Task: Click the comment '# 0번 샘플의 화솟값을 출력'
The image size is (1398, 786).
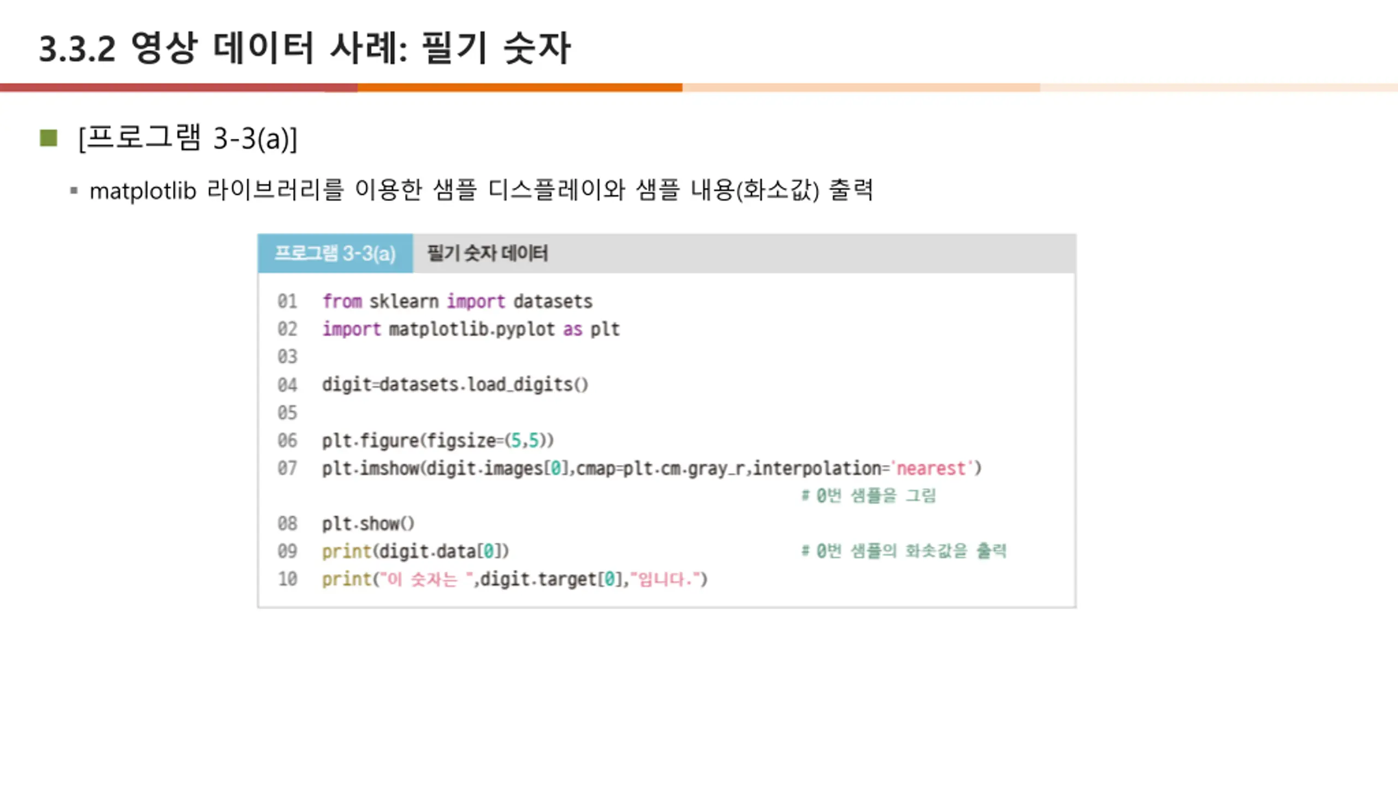Action: [904, 551]
